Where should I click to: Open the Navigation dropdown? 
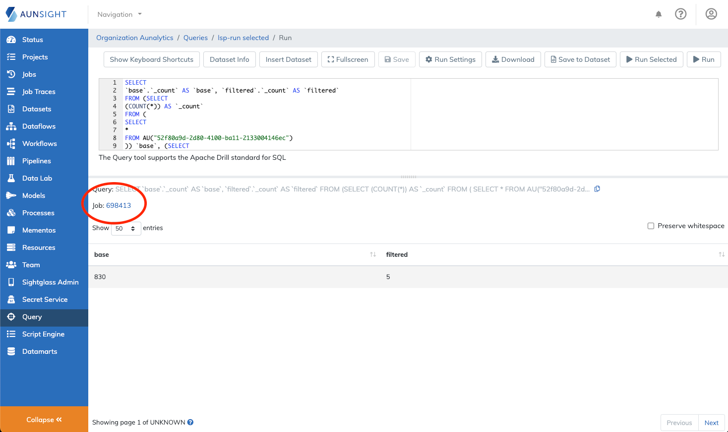tap(119, 14)
